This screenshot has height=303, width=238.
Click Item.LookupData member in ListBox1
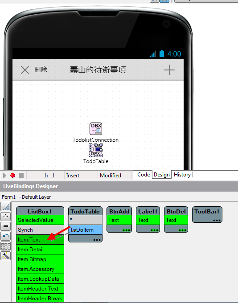40,279
